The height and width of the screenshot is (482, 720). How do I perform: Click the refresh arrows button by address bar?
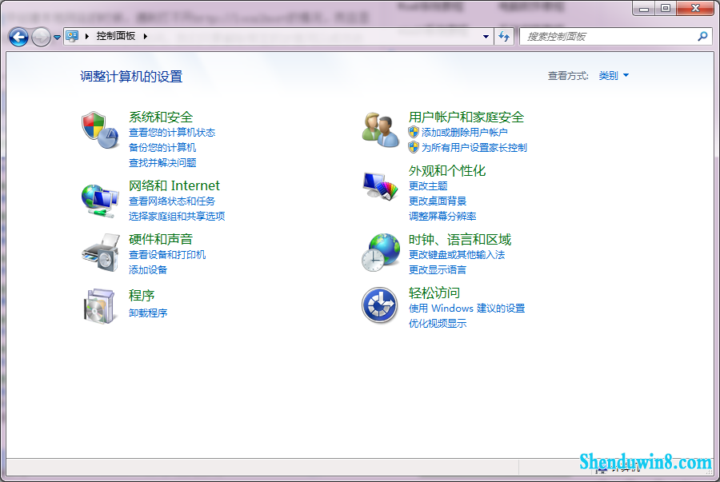pos(504,36)
